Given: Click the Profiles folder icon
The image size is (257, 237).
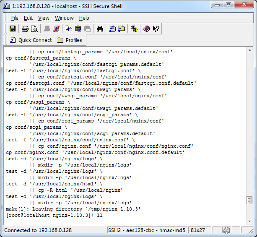Looking at the screenshot, I should pyautogui.click(x=60, y=40).
